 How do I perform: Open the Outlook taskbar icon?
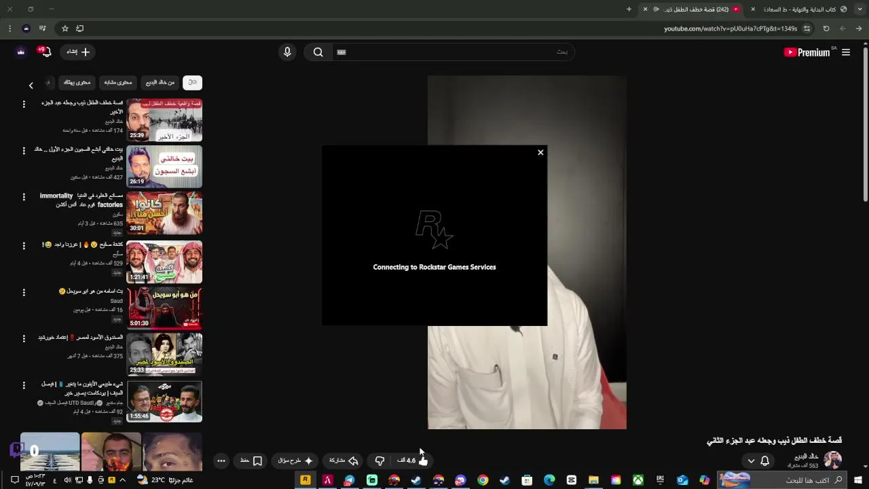tap(682, 480)
